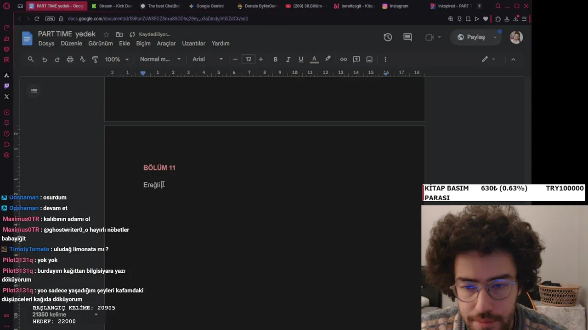Switch to the 36.Bölüm YouTube tab
Image resolution: width=588 pixels, height=330 pixels.
coord(305,6)
